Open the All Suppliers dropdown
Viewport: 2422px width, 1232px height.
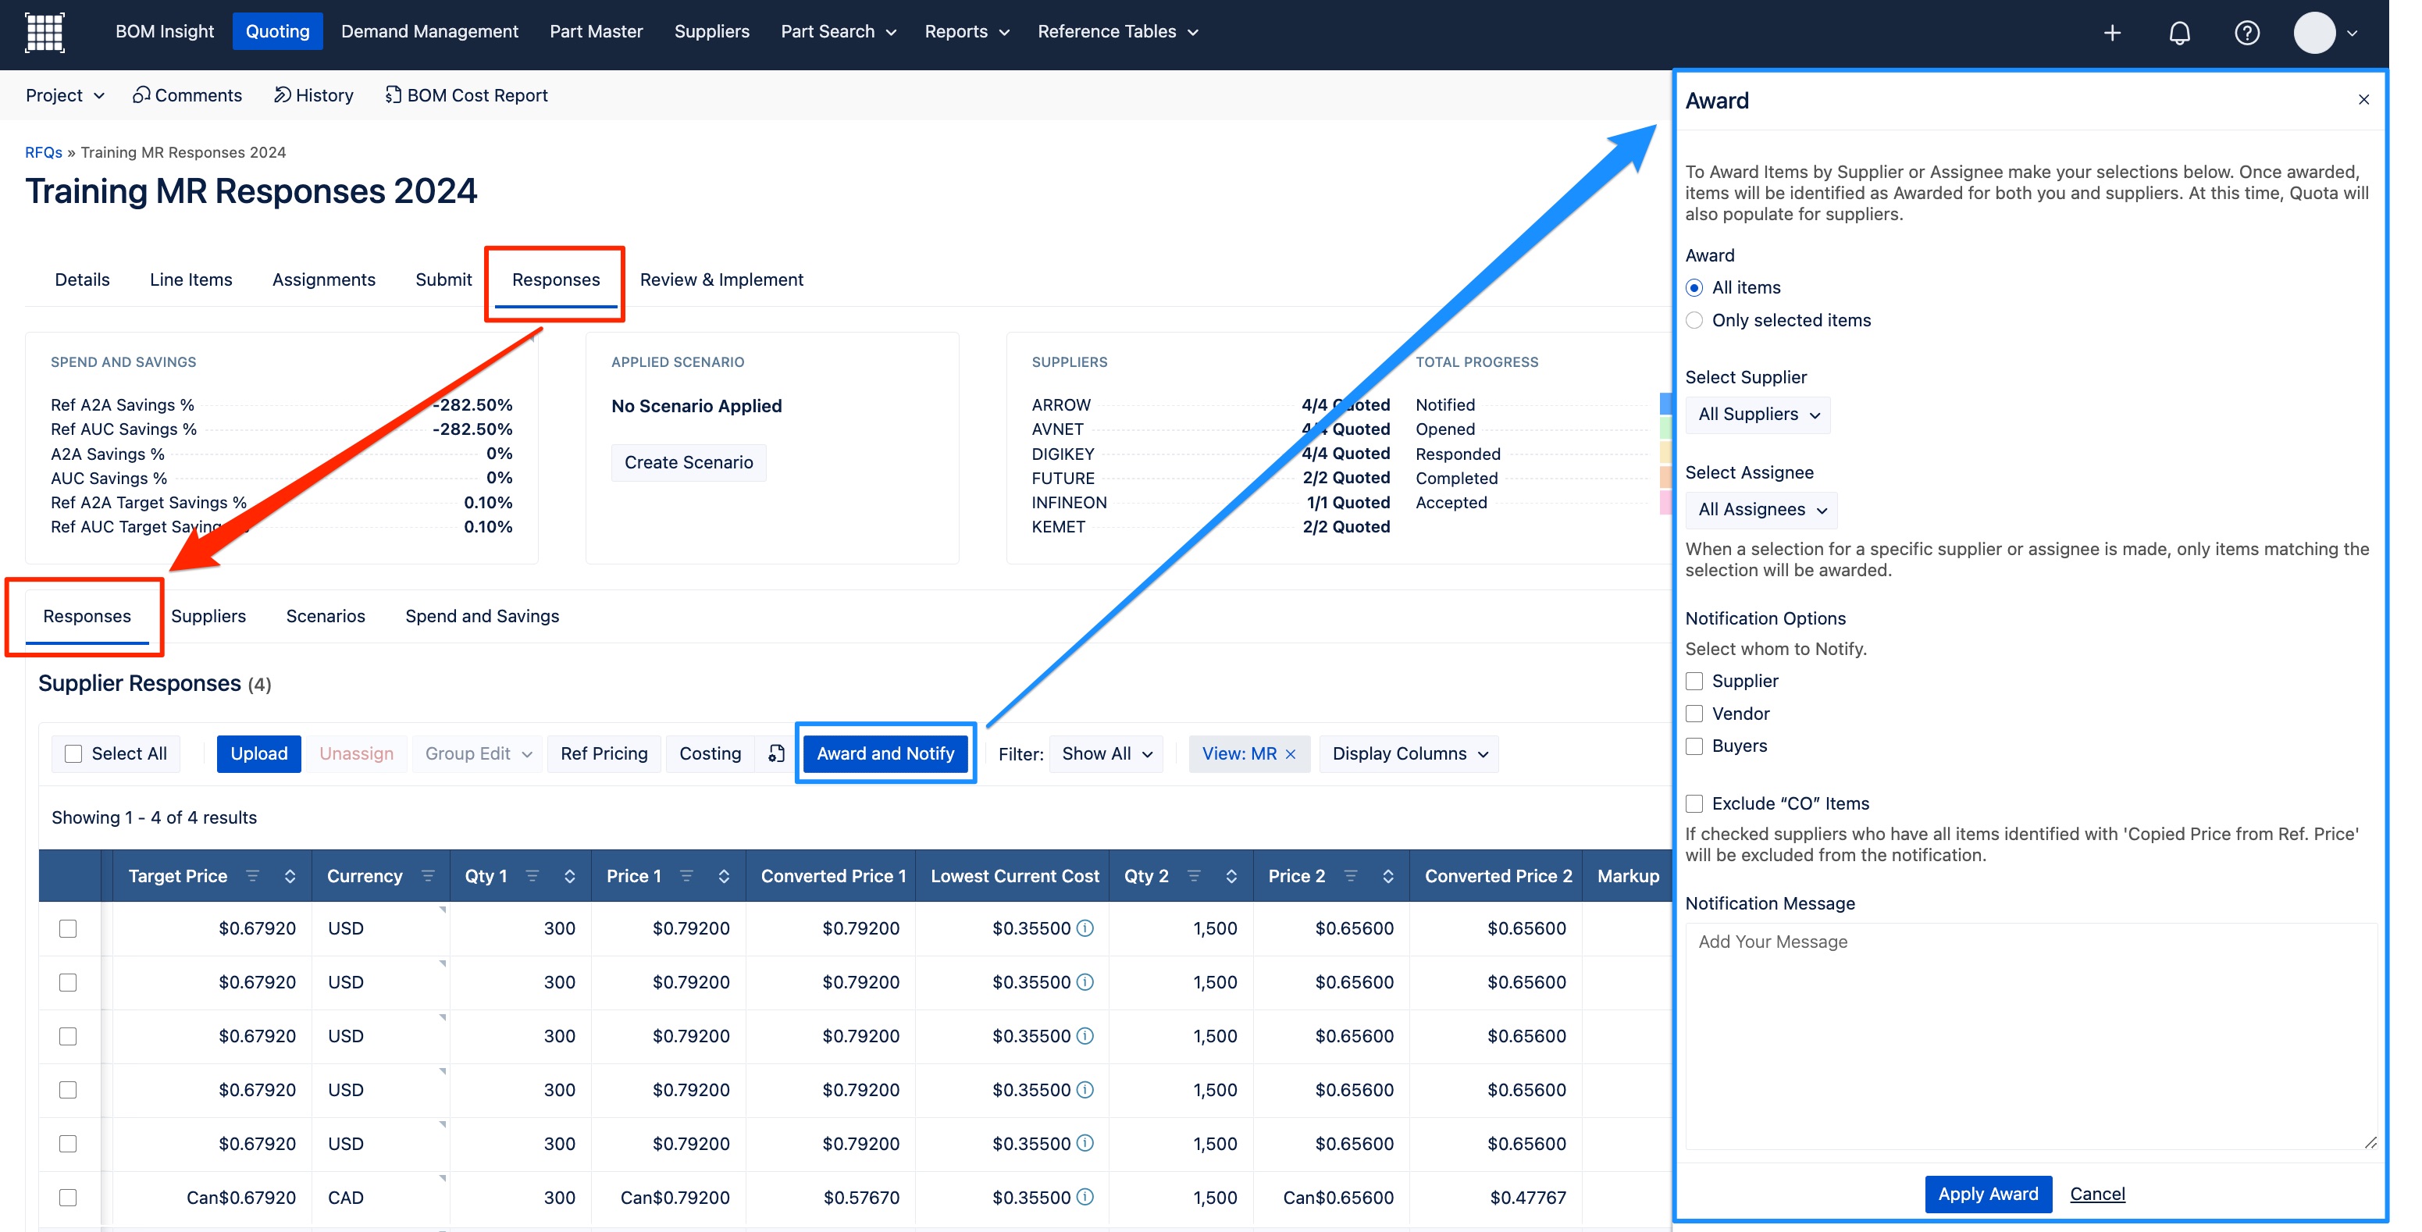click(x=1758, y=415)
